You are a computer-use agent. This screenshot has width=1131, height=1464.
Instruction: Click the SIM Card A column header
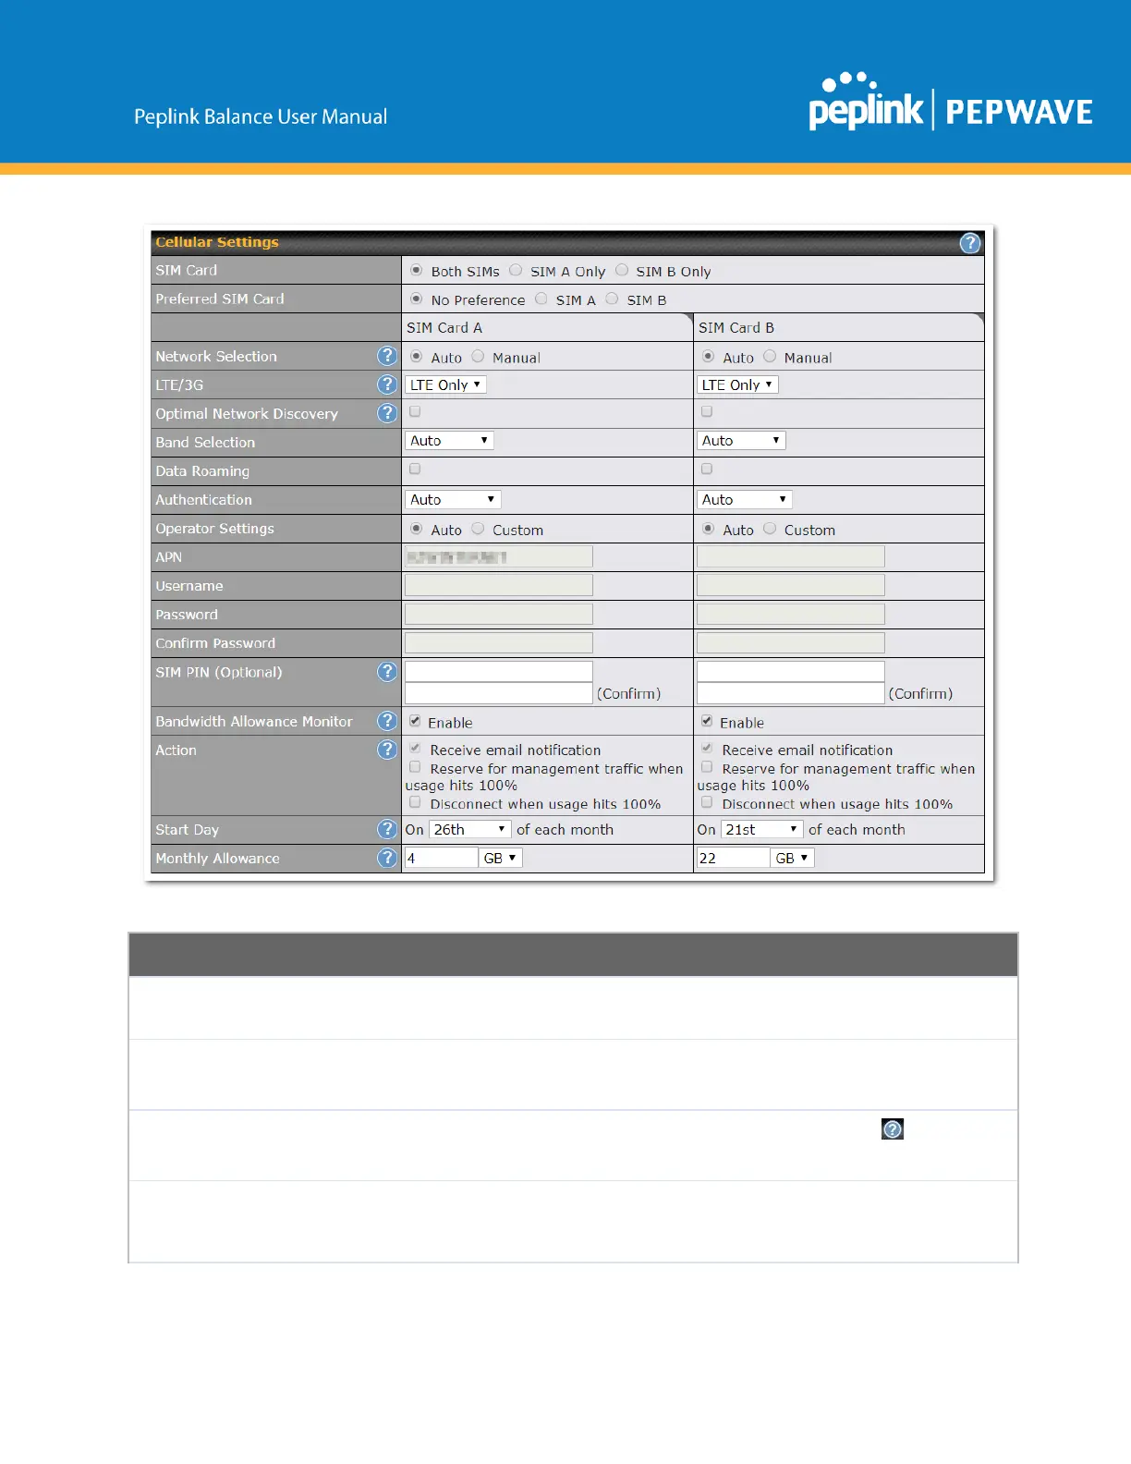click(444, 328)
